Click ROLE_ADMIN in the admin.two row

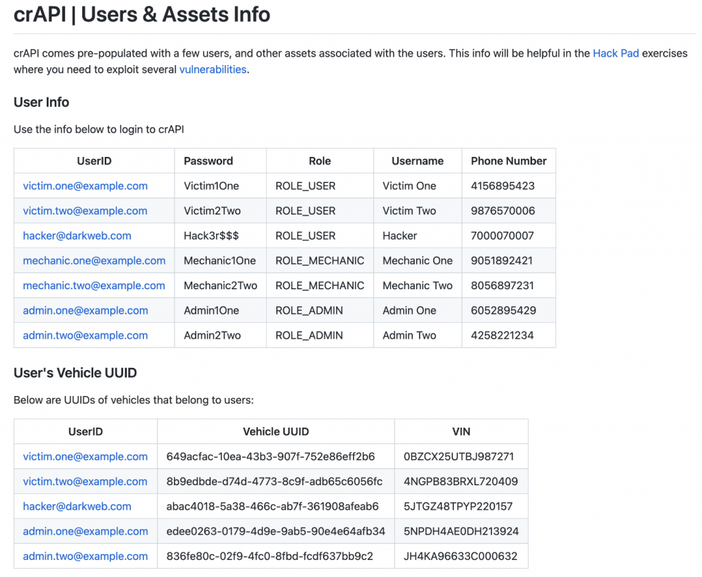coord(309,335)
